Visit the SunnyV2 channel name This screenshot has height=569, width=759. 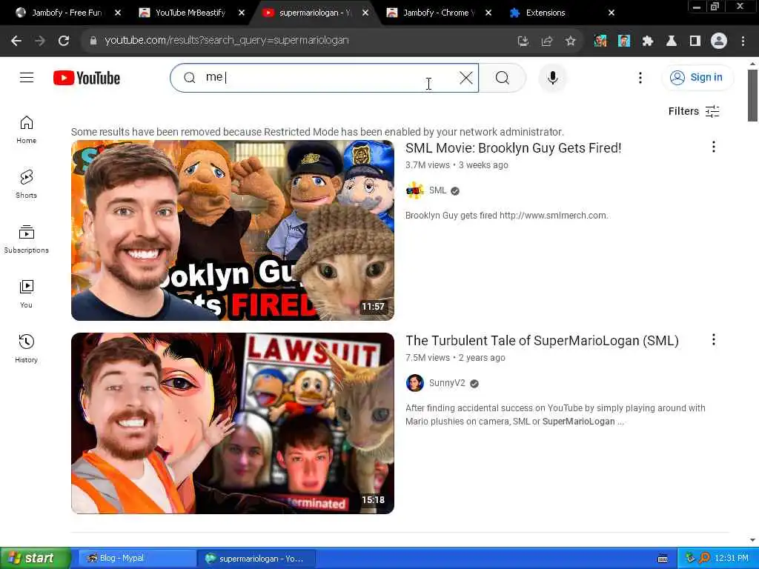(447, 383)
